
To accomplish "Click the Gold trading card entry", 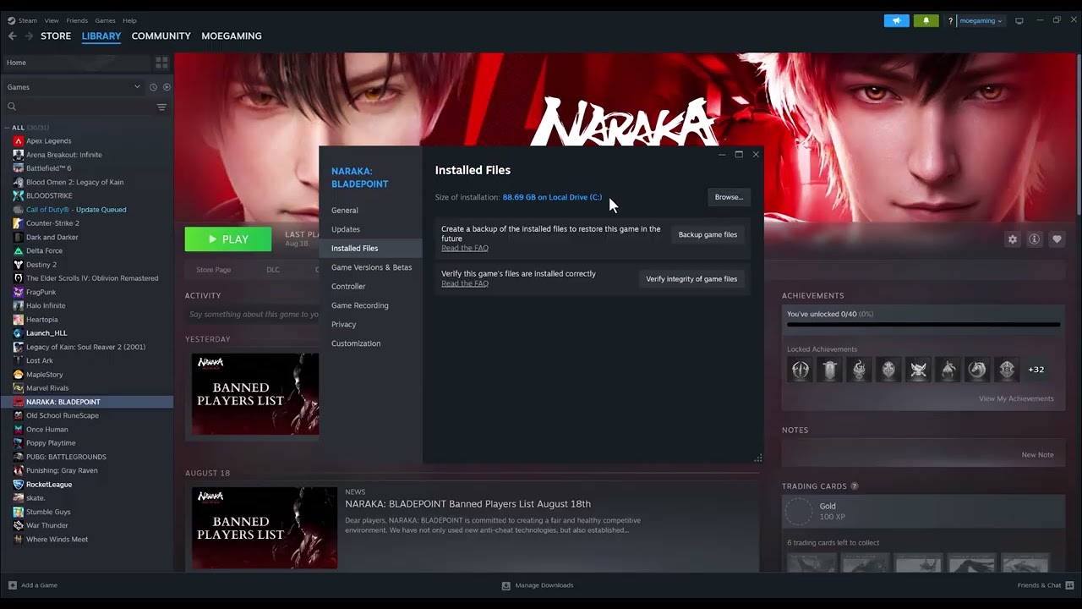I will point(921,511).
